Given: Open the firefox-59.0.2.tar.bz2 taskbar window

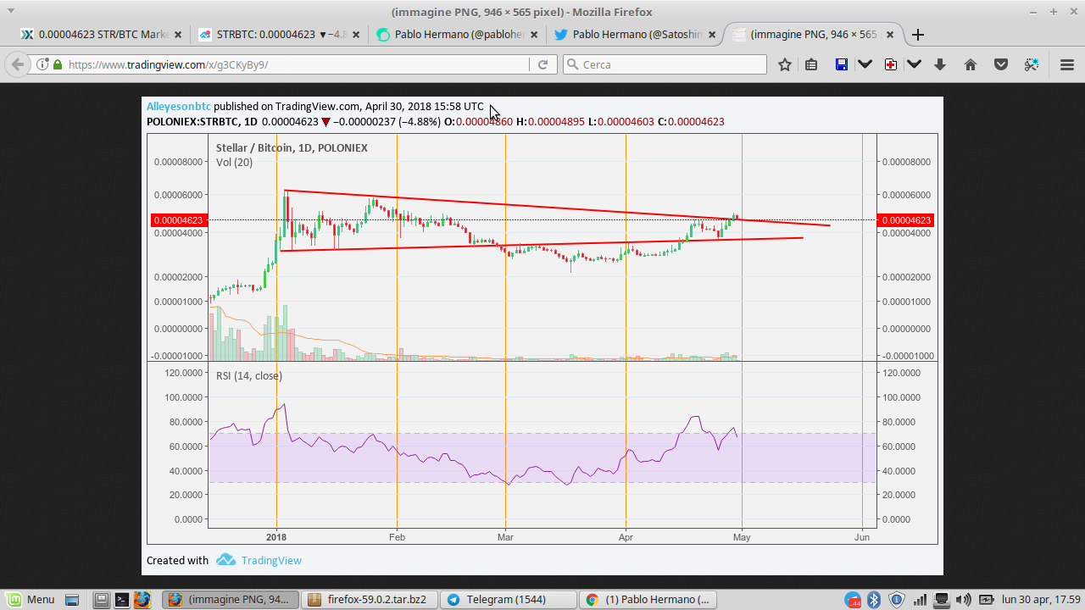Looking at the screenshot, I should tap(370, 599).
